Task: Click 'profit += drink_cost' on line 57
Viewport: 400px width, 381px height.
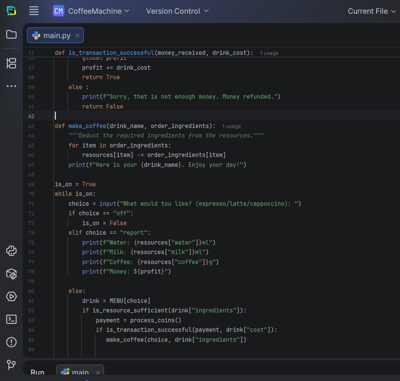Action: click(116, 68)
